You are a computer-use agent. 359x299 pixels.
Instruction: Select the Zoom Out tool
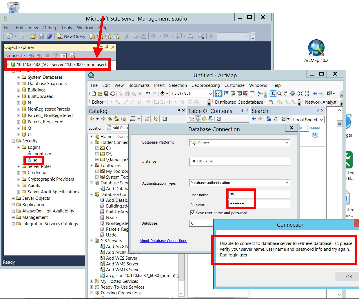tap(279, 93)
